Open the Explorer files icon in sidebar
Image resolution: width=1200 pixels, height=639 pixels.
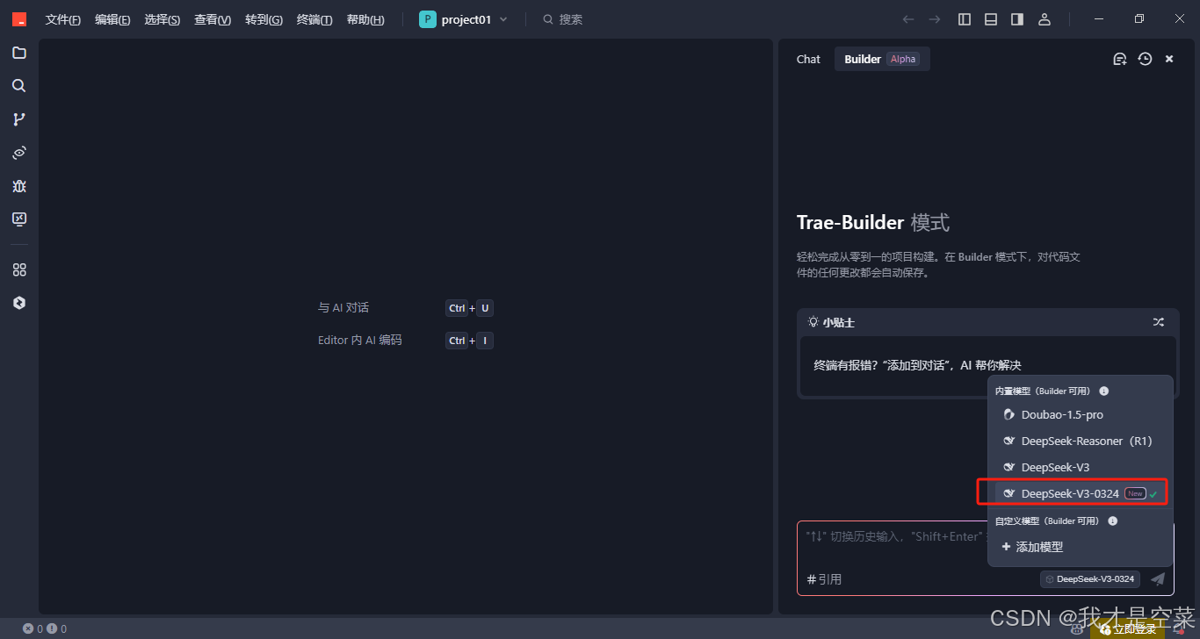click(19, 53)
